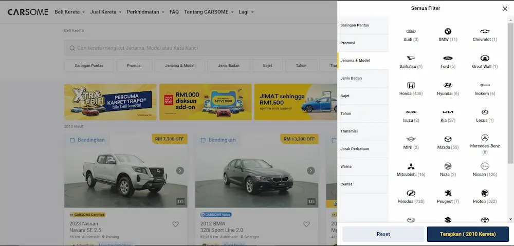The height and width of the screenshot is (246, 514).
Task: Click the search magnifier icon
Action: point(72,48)
